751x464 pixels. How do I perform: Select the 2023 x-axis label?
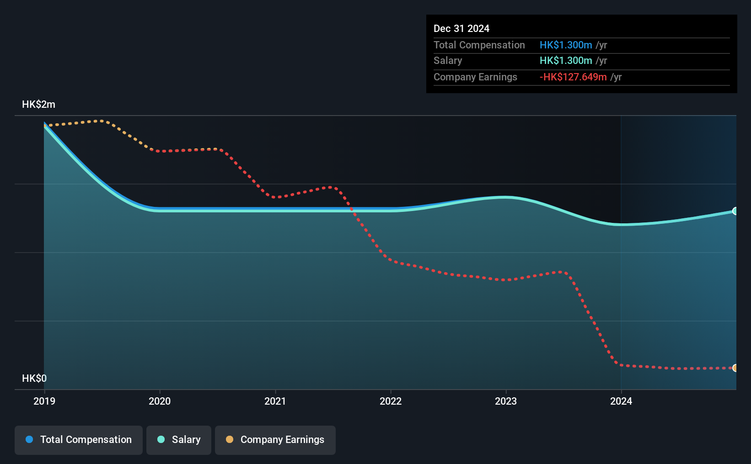506,401
